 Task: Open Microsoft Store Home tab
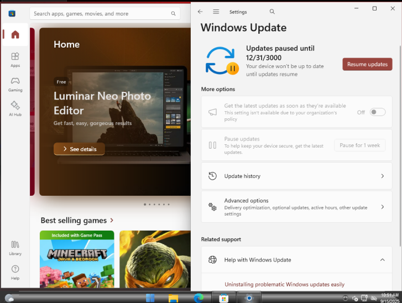(x=15, y=34)
